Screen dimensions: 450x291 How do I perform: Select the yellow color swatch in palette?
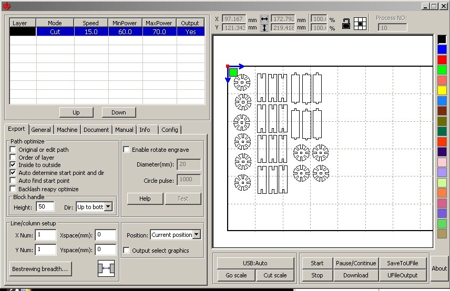click(x=442, y=90)
